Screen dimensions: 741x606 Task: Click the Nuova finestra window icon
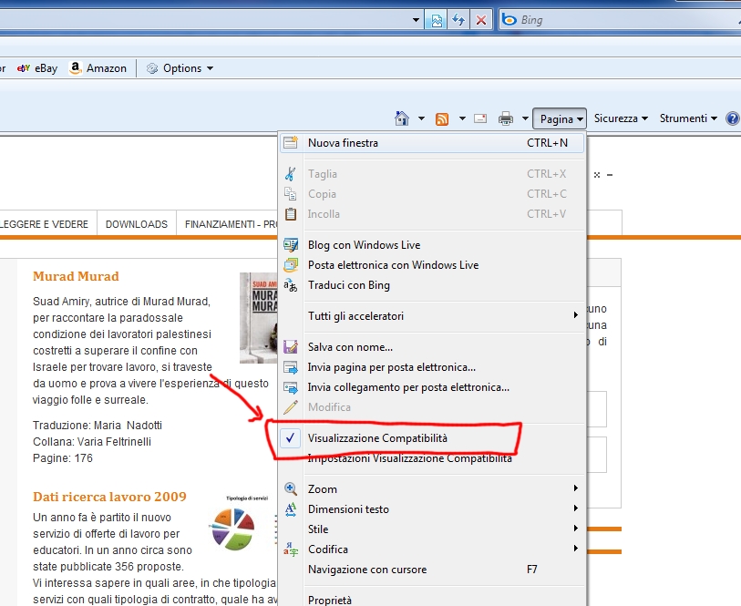(x=291, y=143)
